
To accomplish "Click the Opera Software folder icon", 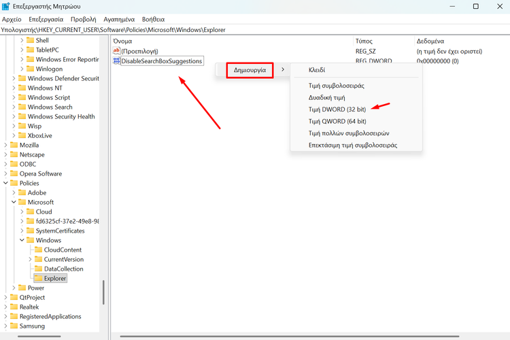I will [14, 173].
